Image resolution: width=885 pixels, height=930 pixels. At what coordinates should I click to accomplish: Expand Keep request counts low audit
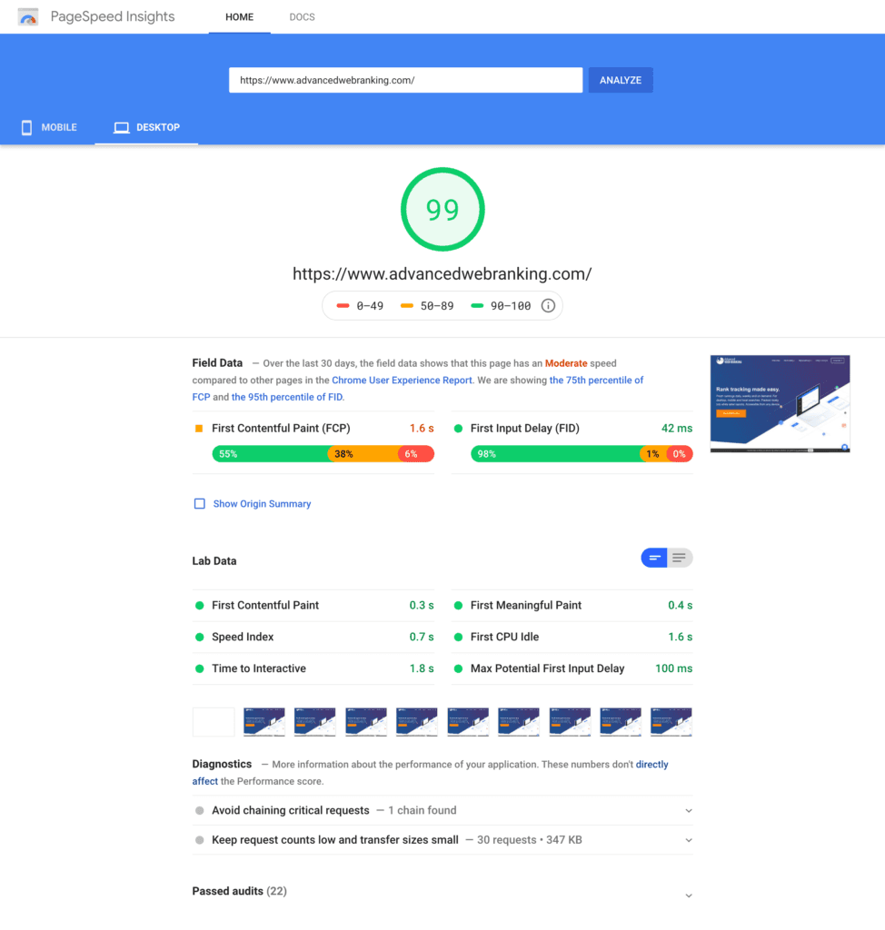pos(442,840)
